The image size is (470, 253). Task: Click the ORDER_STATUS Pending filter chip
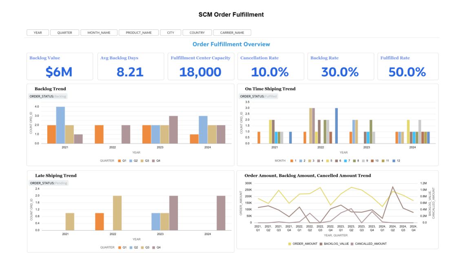(49, 183)
